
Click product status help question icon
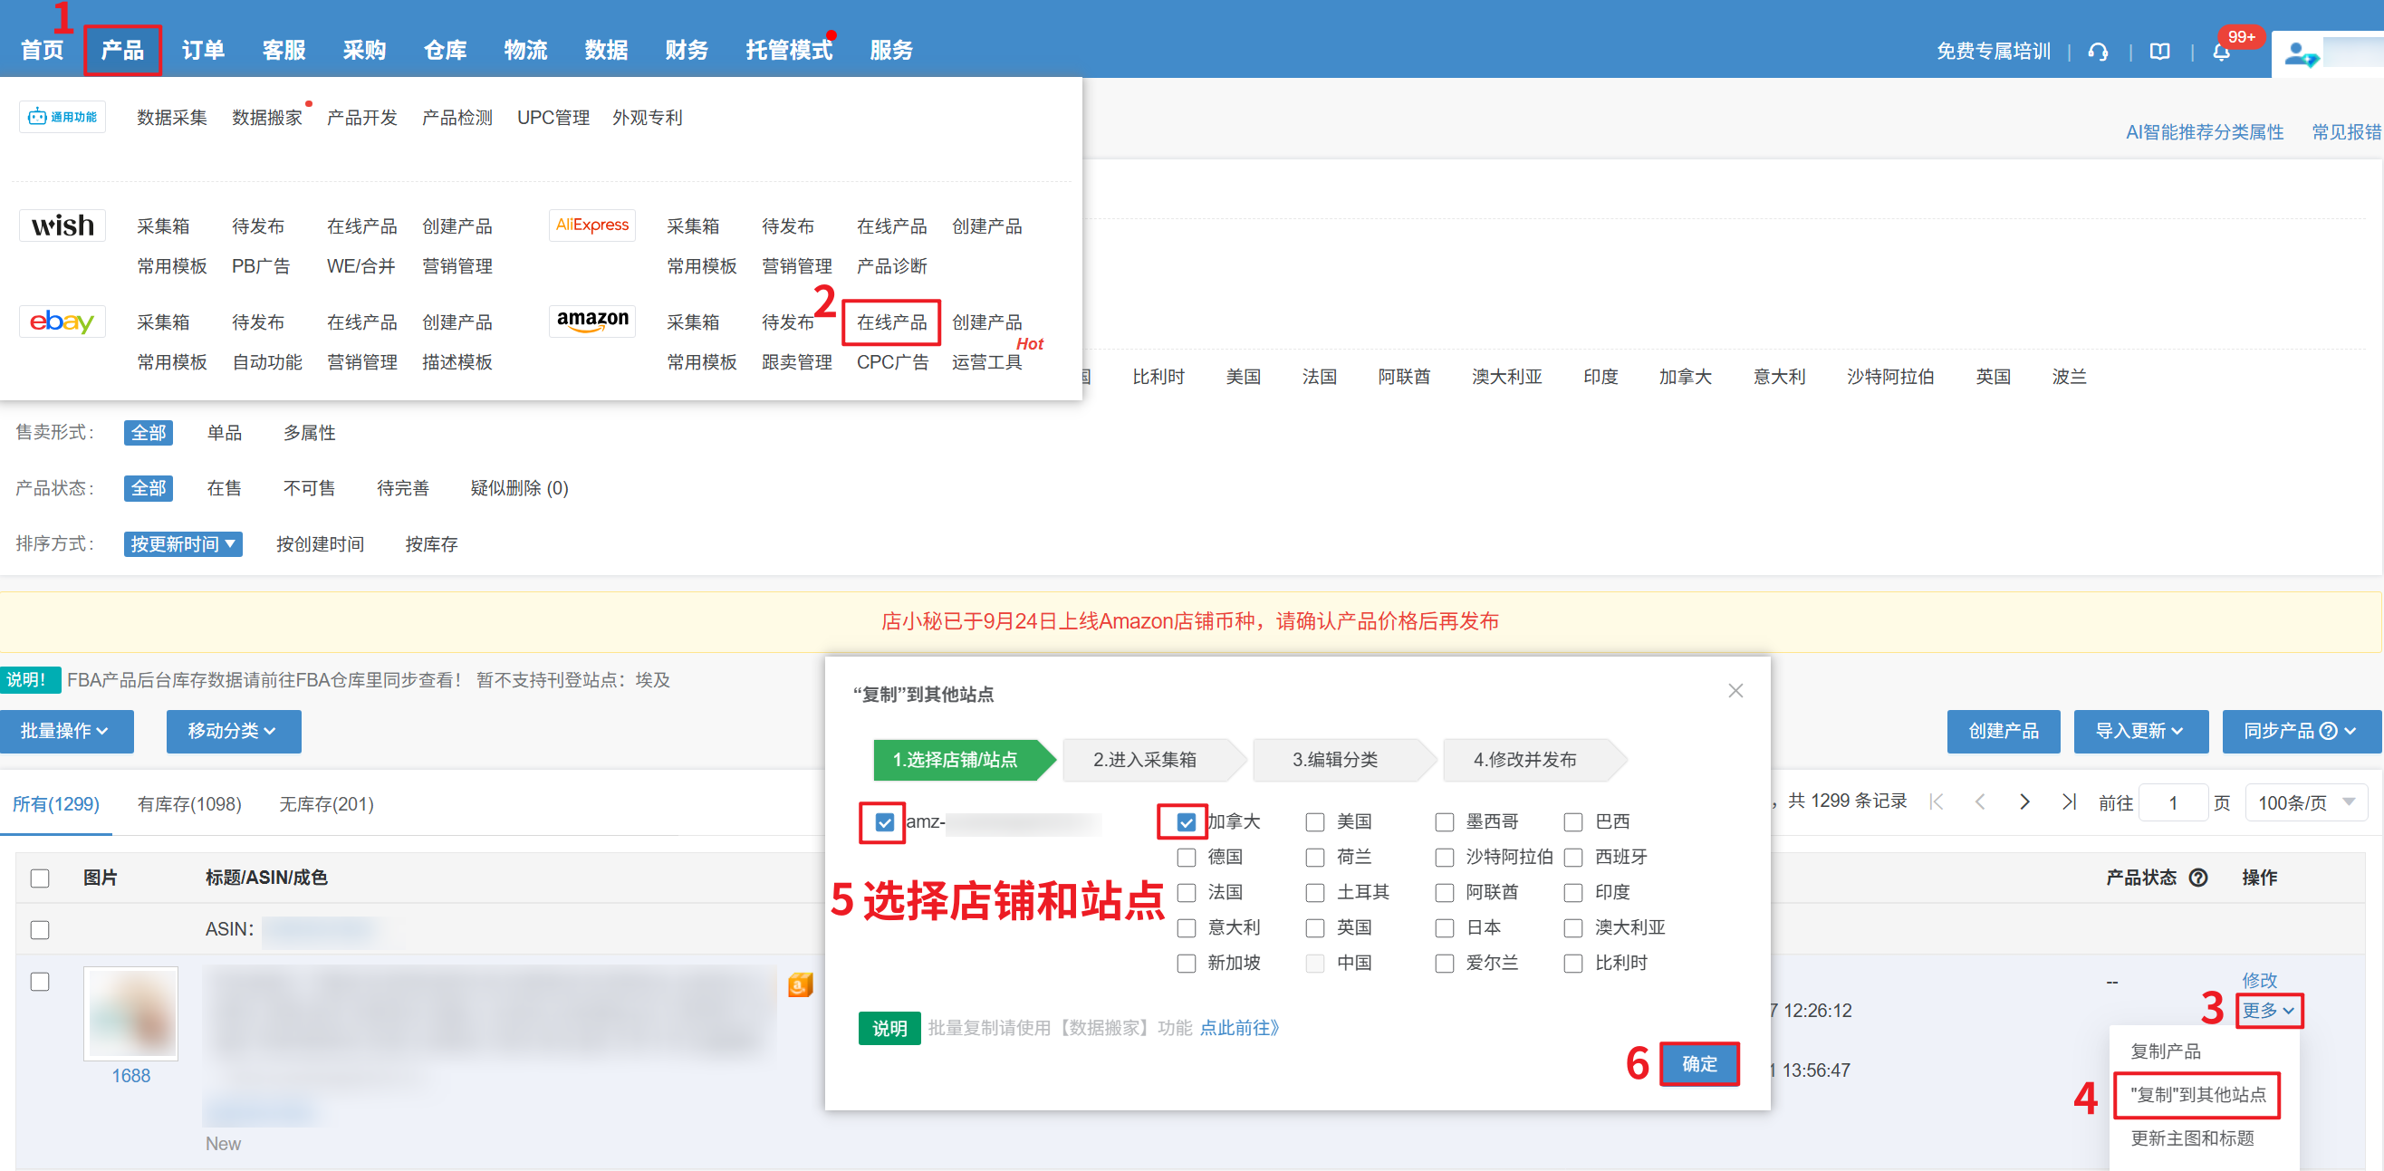pos(2199,878)
